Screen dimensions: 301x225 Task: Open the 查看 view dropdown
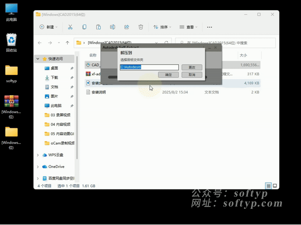tap(189, 27)
